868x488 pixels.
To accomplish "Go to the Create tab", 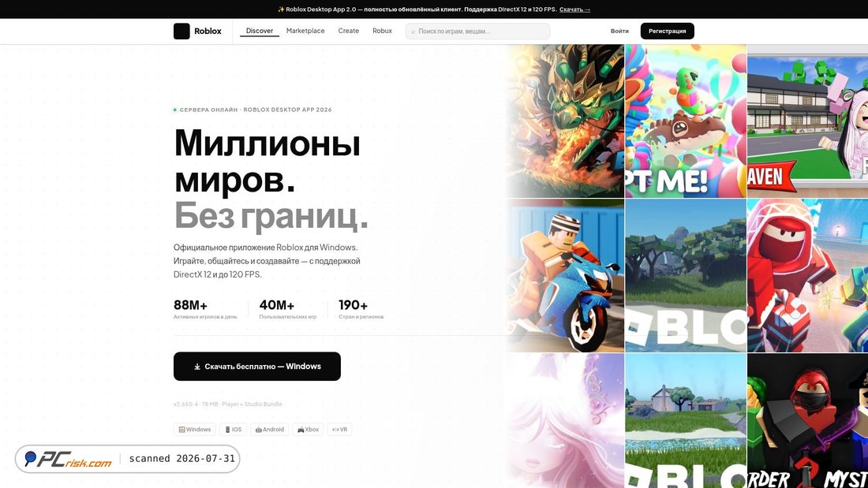I will pos(349,31).
